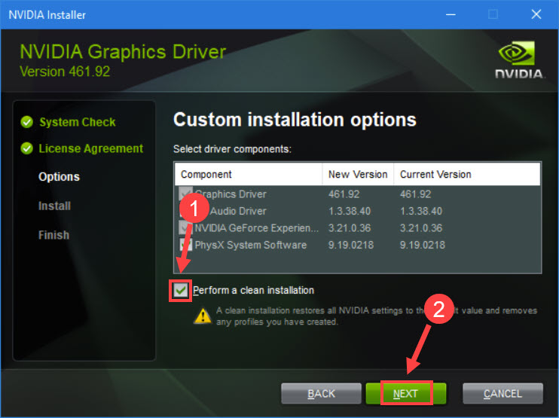Select the Options step in the sidebar
This screenshot has height=418, width=559.
[59, 177]
